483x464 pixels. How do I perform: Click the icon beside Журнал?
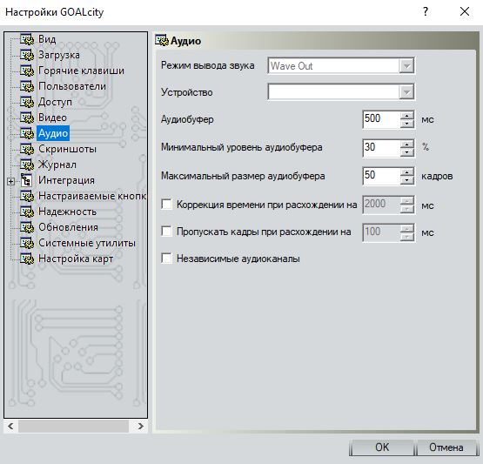[x=27, y=165]
